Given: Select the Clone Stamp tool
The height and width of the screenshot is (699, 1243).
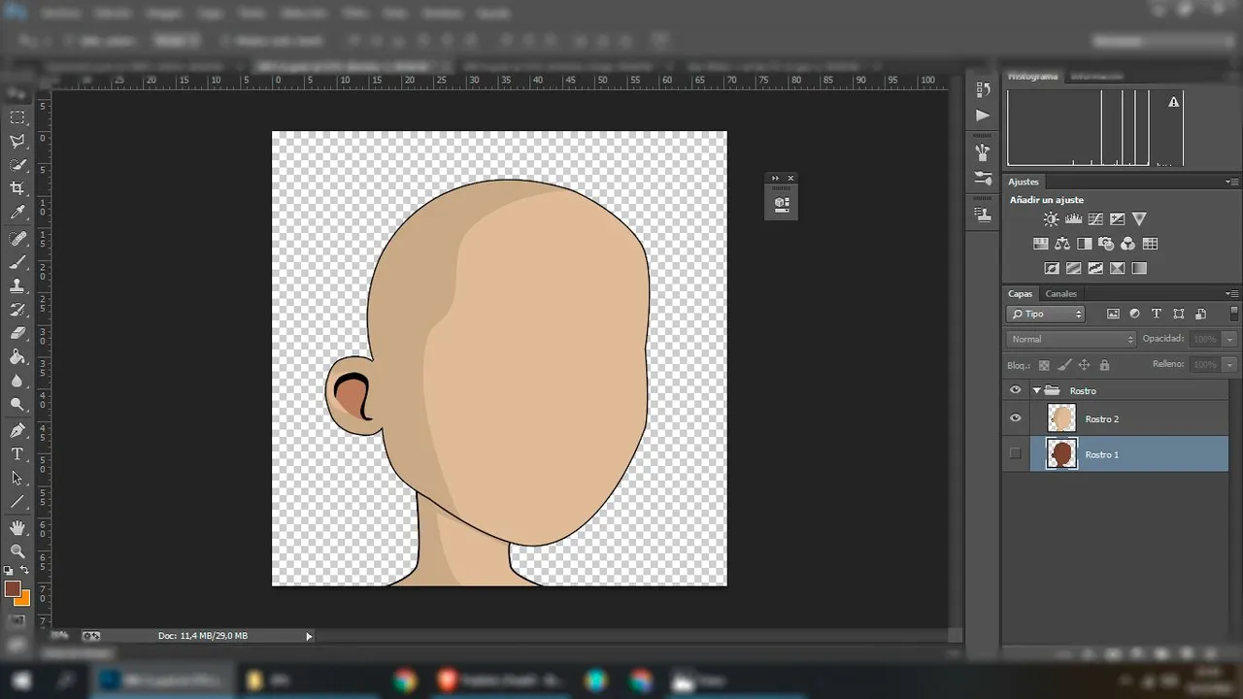Looking at the screenshot, I should 17,286.
